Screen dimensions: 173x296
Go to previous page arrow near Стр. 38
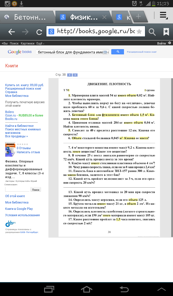click(x=70, y=75)
